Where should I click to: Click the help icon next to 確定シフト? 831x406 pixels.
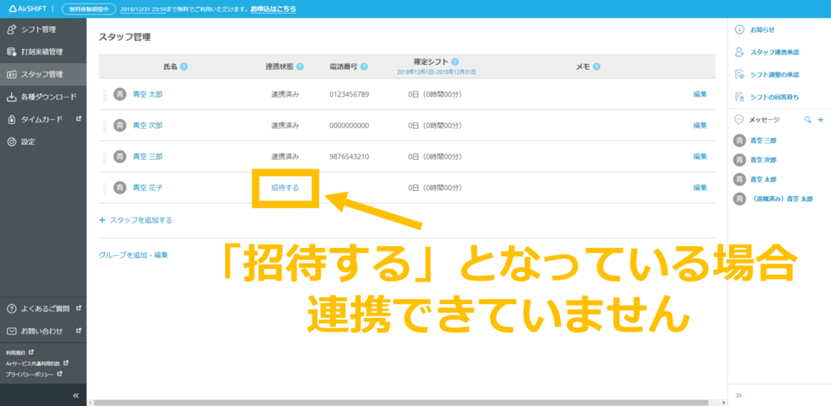point(455,61)
